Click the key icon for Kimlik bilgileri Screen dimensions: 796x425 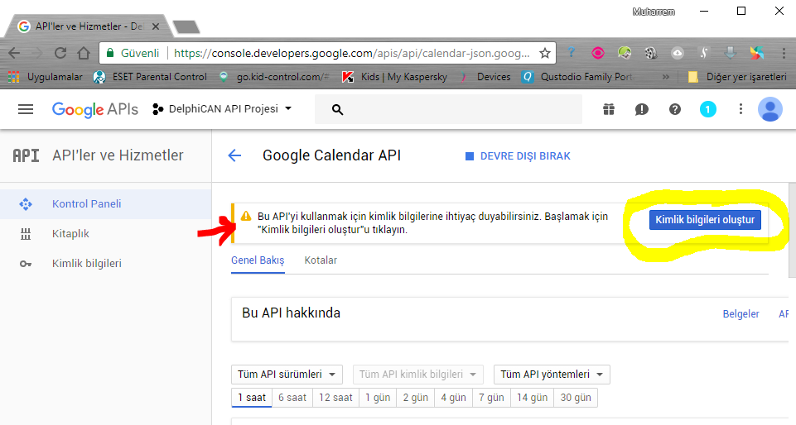26,264
